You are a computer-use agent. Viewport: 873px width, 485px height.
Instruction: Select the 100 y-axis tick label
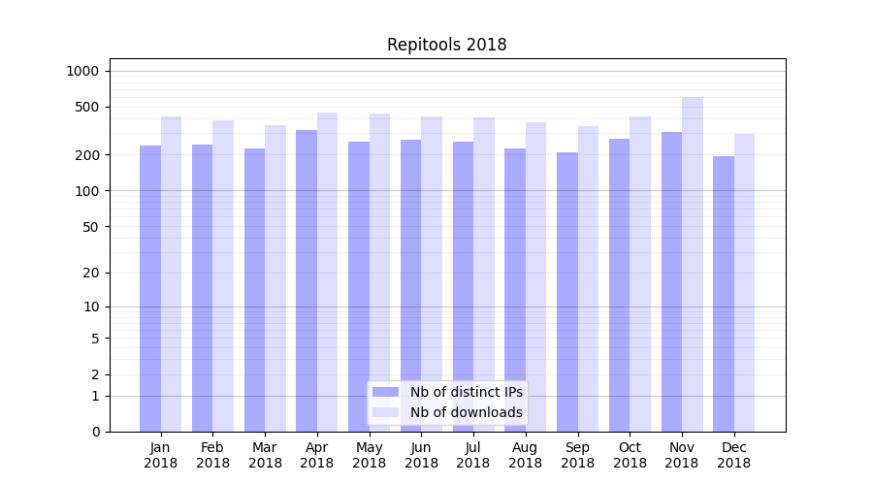(87, 191)
